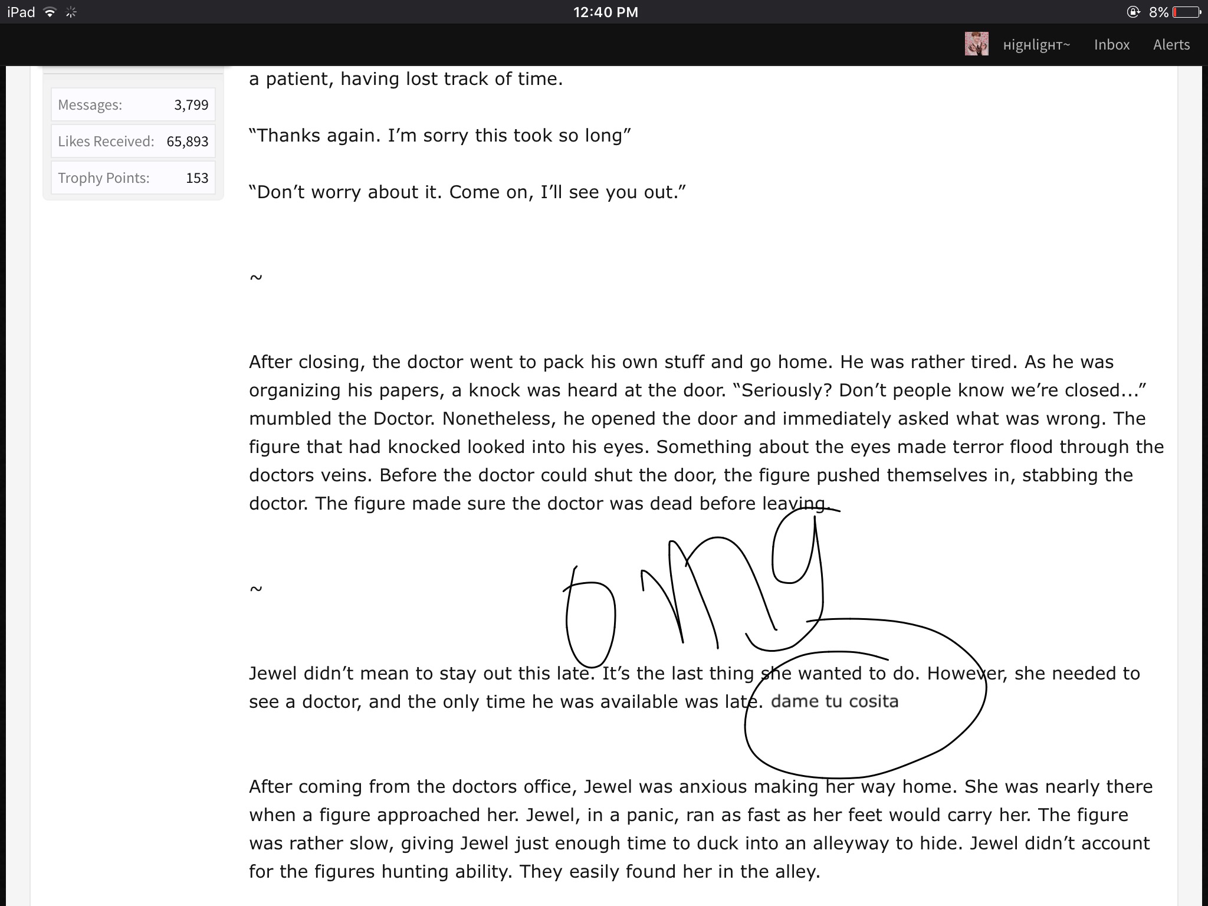Open the Inbox

(x=1112, y=45)
